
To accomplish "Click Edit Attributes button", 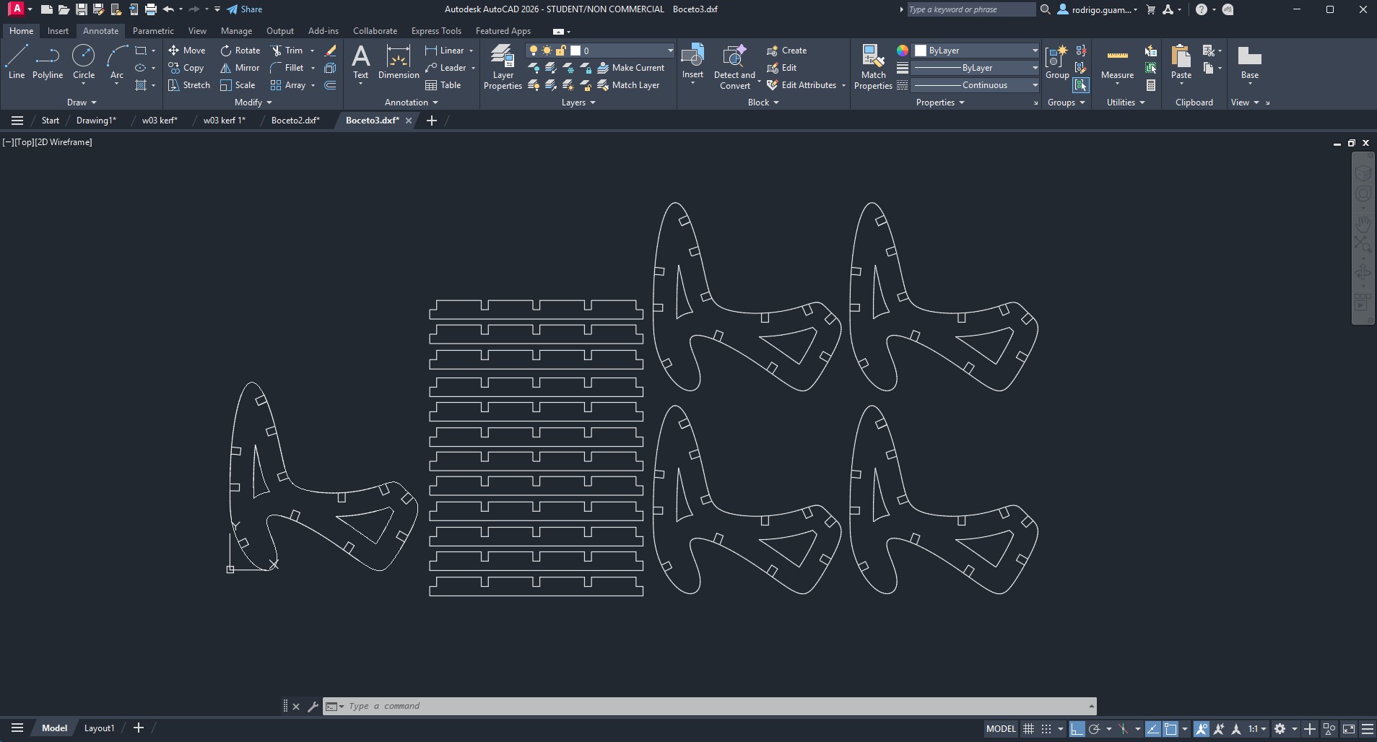I will (x=802, y=85).
